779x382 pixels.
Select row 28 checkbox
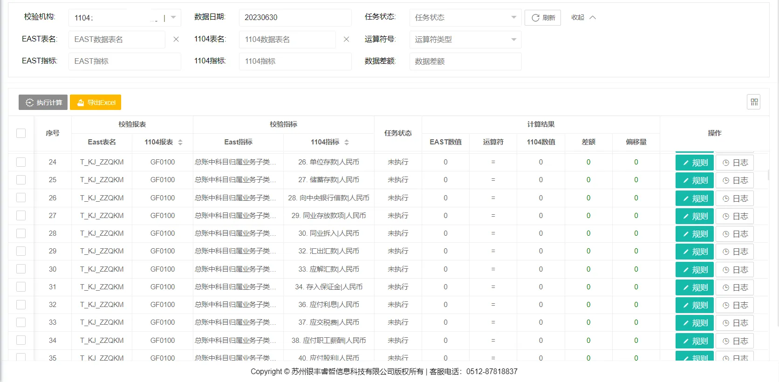click(21, 233)
